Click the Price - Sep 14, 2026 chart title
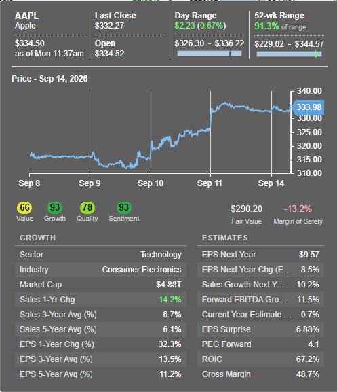337x392 pixels. pyautogui.click(x=49, y=79)
